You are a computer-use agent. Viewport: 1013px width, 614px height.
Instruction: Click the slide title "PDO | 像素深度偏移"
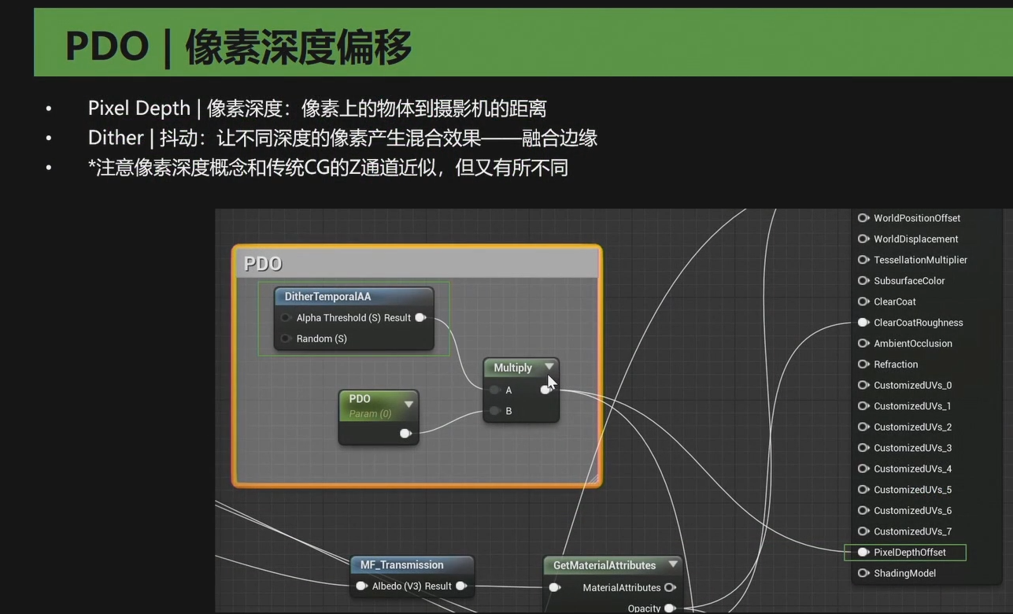(238, 46)
